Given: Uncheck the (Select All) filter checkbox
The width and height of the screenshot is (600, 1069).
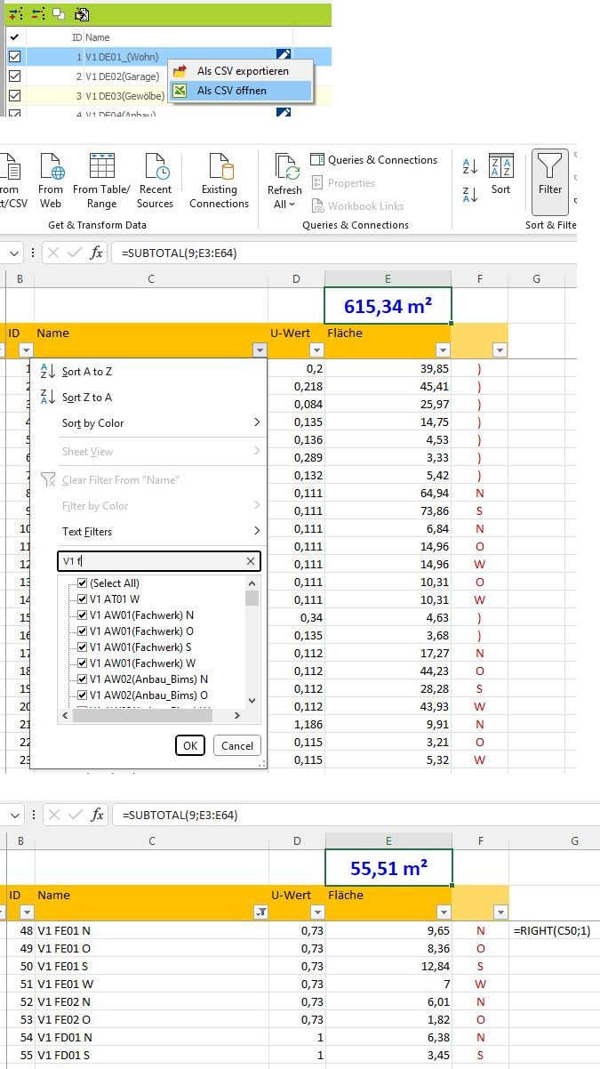Looking at the screenshot, I should tap(83, 583).
